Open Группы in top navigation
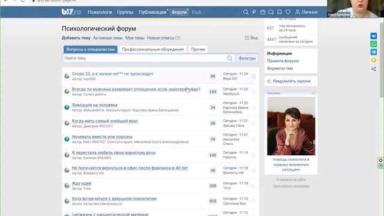 point(125,12)
